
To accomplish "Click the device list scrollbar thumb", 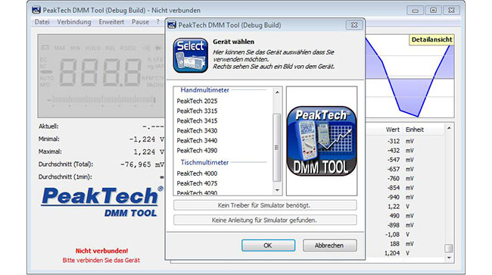I will pos(277,148).
